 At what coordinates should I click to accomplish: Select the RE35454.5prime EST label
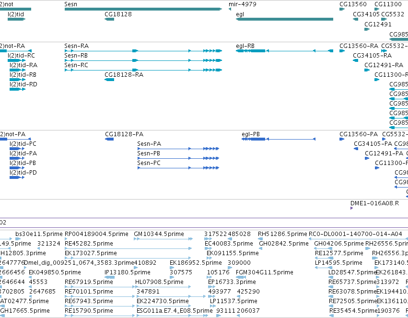pyautogui.click(x=353, y=311)
